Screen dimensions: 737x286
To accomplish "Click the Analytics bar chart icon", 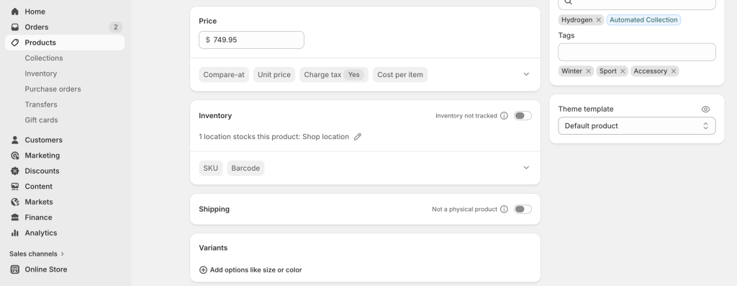I will pos(15,233).
